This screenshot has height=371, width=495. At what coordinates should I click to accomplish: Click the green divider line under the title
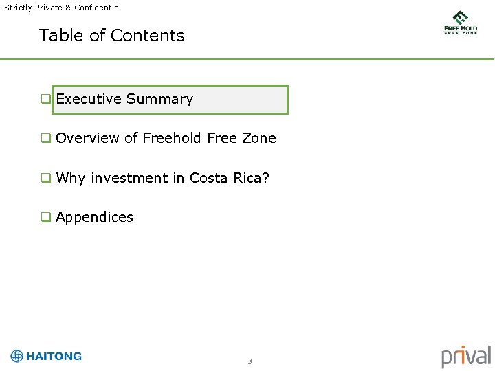(247, 60)
